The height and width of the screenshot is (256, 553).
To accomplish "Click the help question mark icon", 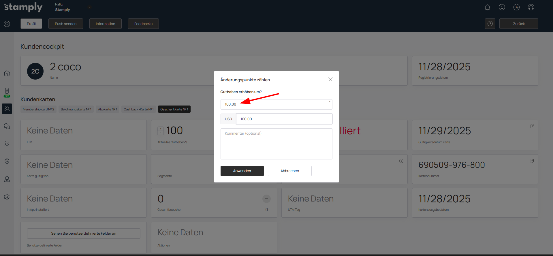I will [490, 24].
